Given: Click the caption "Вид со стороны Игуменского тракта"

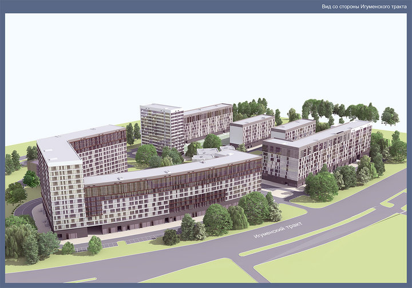Looking at the screenshot, I should coord(364,6).
